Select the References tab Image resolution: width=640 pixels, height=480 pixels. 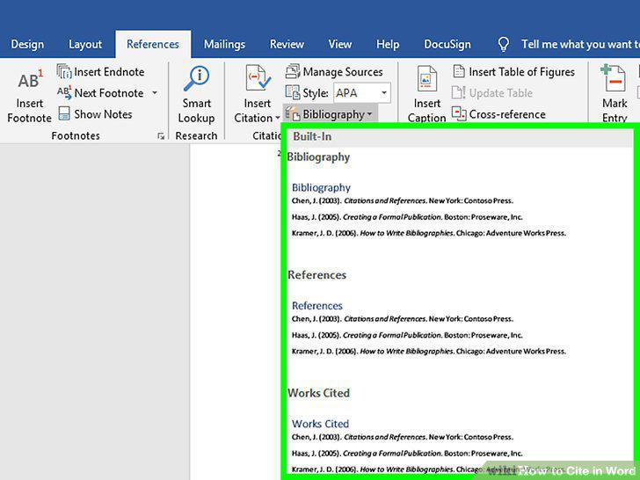point(153,44)
